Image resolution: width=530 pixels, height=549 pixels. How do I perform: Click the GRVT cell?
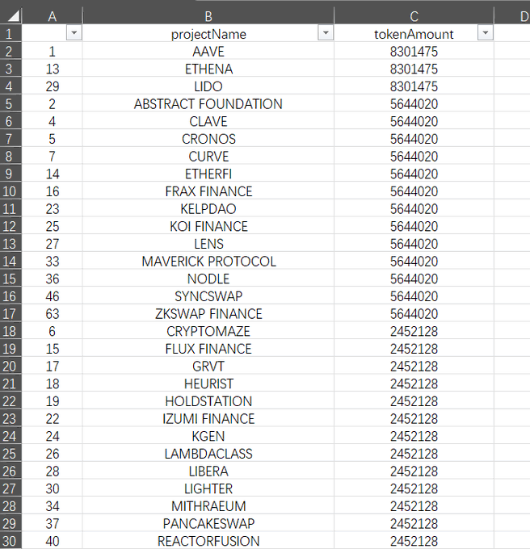point(208,367)
